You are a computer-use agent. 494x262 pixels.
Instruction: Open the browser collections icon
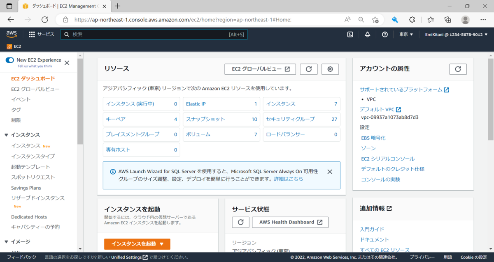pyautogui.click(x=448, y=20)
